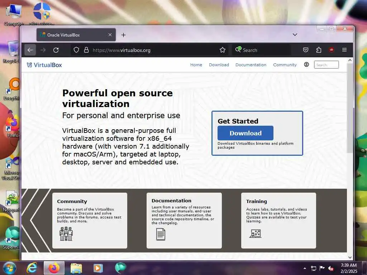Screen dimensions: 367x275
Task: Open Windows Explorer folder in taskbar
Action: [76, 268]
